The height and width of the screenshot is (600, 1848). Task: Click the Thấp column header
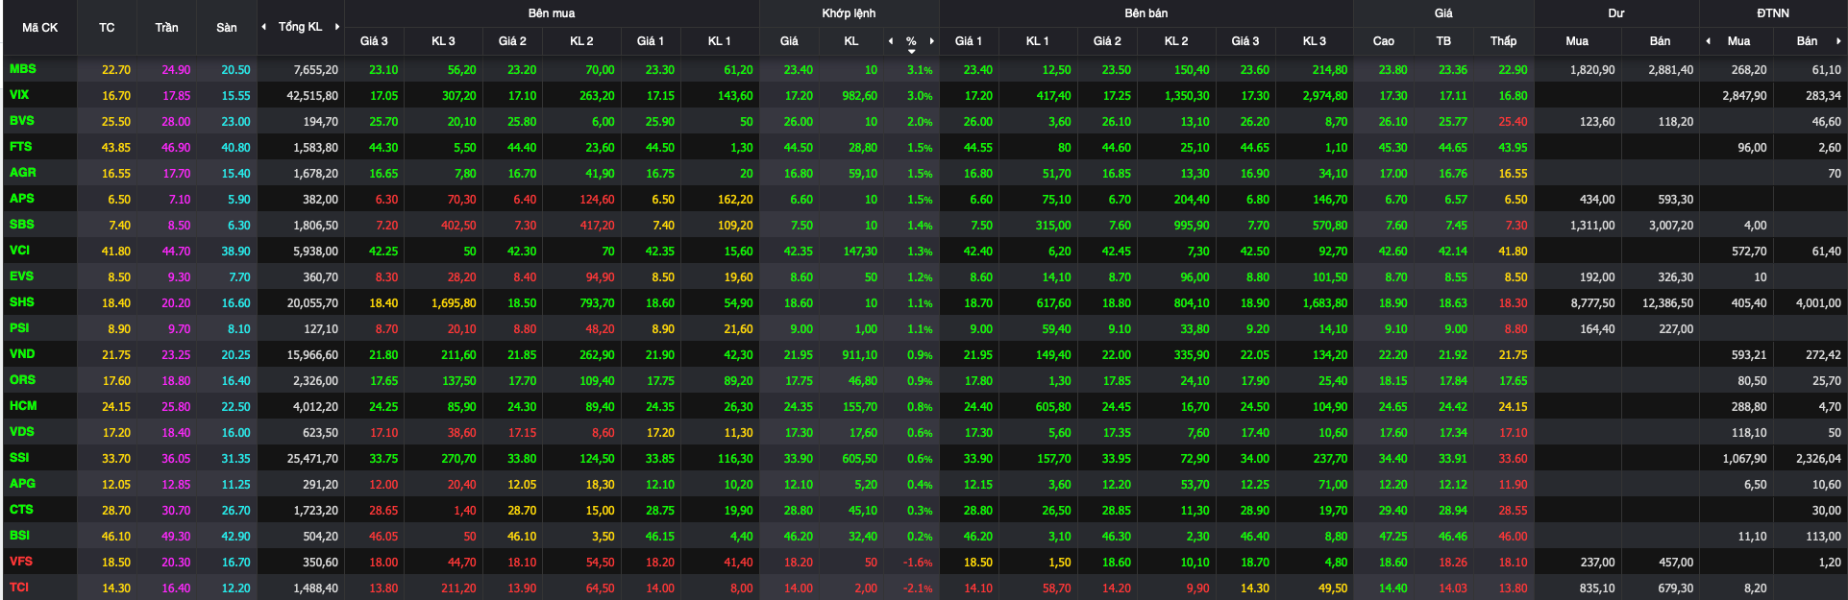coord(1504,41)
